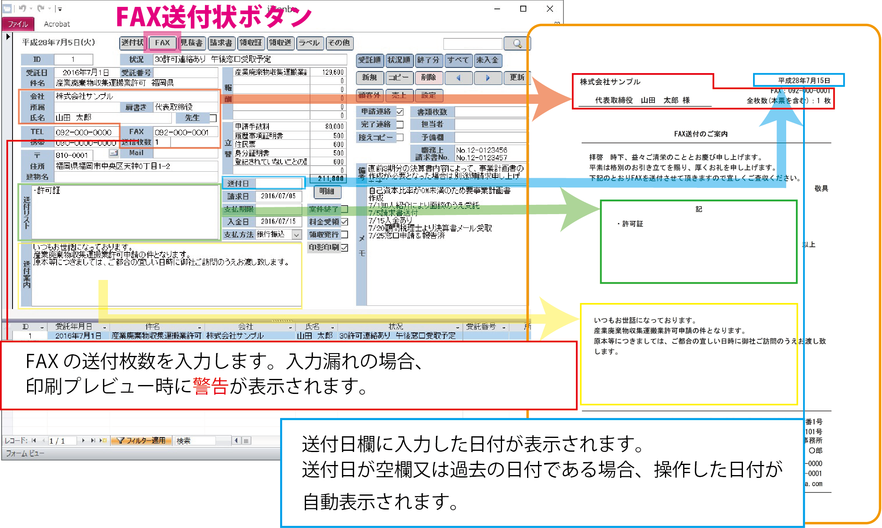Toggle the 申請連絡 checkbox
The height and width of the screenshot is (528, 882).
[400, 112]
